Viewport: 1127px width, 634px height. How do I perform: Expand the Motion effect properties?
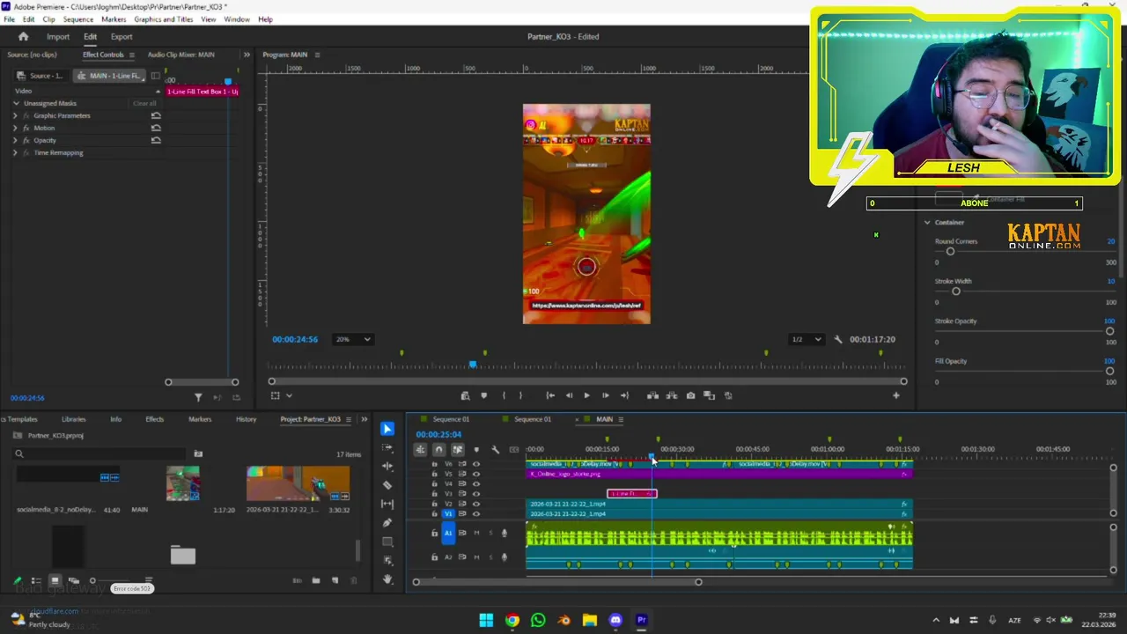(15, 128)
